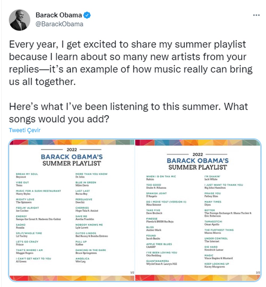Click "When I B on tha Mic" entry
Screen dimensions: 266x287
161,178
